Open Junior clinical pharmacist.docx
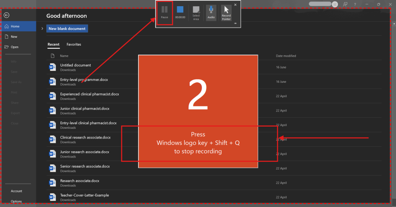This screenshot has height=207, width=396. click(85, 108)
